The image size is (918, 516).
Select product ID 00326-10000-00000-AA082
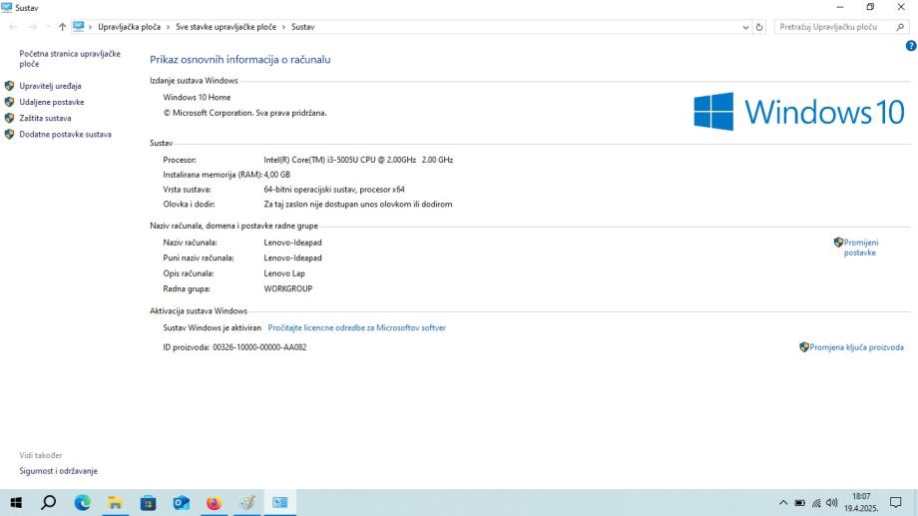pos(259,347)
